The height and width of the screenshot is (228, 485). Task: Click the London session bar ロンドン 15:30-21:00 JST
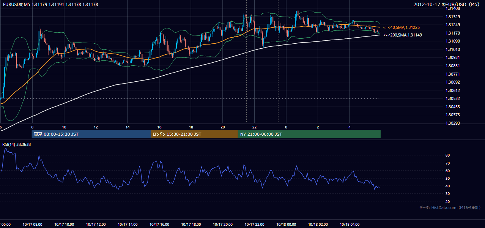194,134
